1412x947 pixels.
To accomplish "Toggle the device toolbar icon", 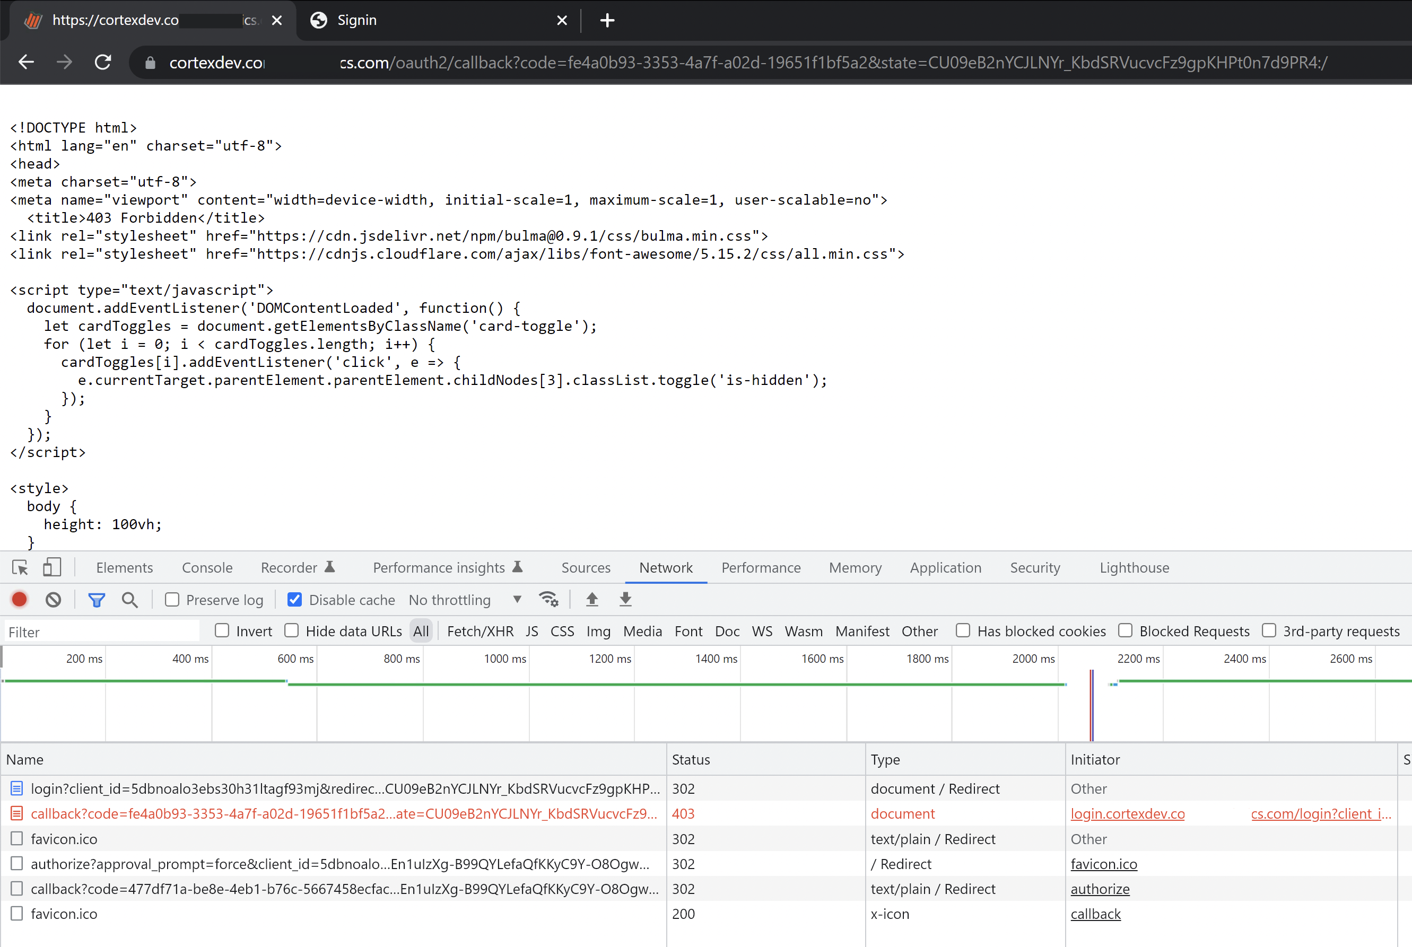I will point(52,567).
